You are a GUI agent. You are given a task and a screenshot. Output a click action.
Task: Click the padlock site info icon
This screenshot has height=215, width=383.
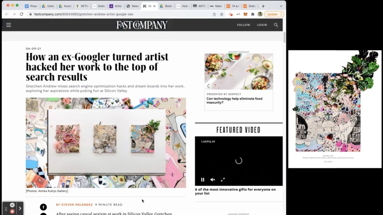(30, 14)
